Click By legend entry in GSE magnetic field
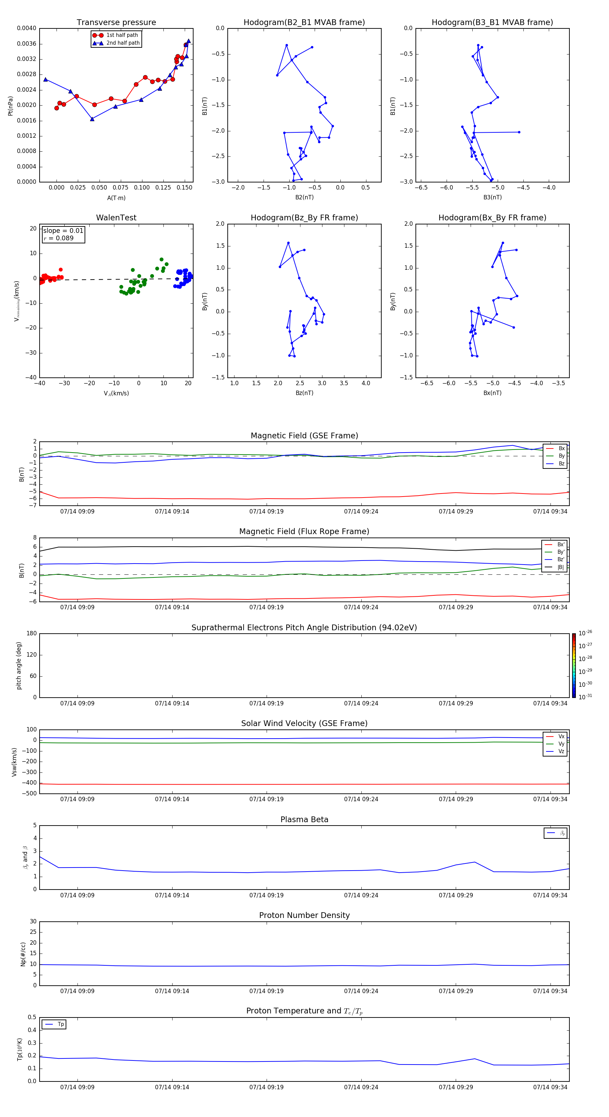Screen dimensions: 609x1117 555,456
